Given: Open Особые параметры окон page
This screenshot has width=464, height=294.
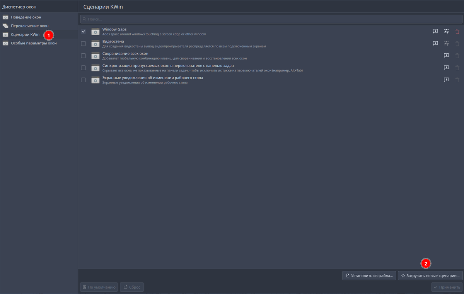Looking at the screenshot, I should pyautogui.click(x=39, y=43).
